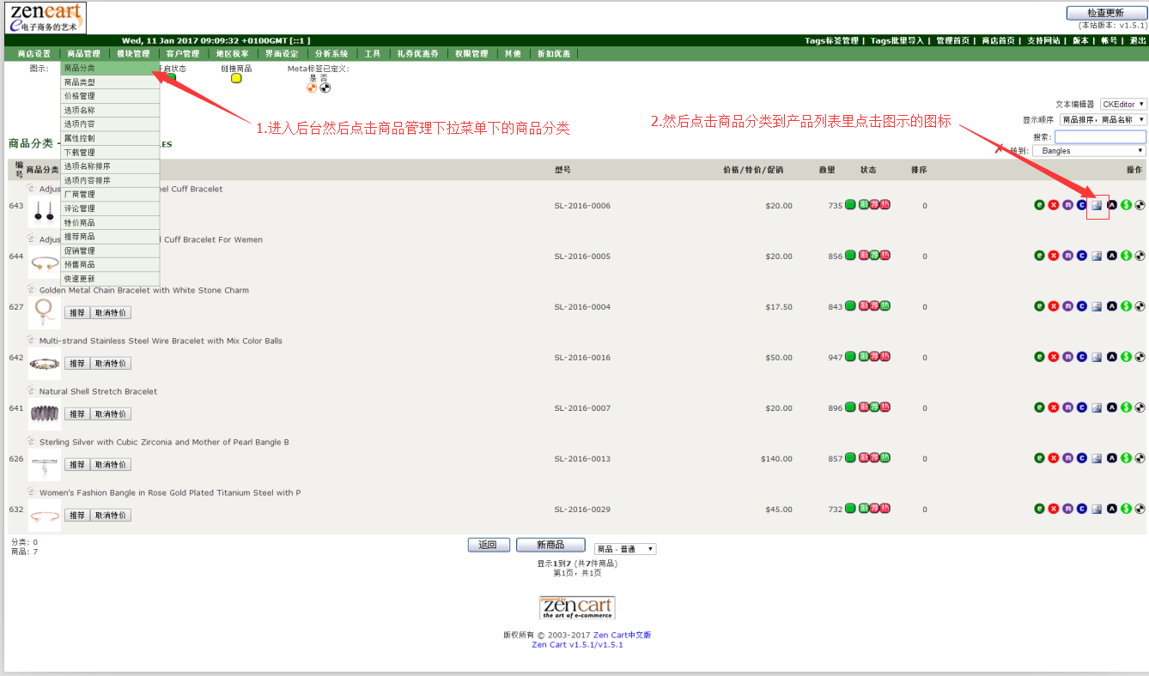
Task: Toggle the 热 badge for product SL-2016-0004
Action: point(885,306)
